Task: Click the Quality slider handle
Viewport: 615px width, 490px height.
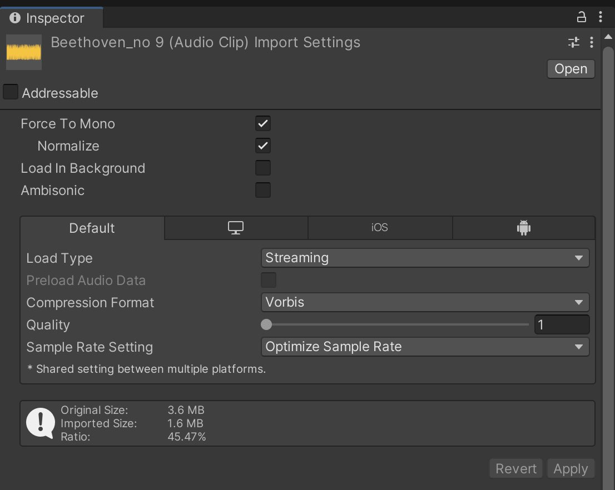Action: 266,324
